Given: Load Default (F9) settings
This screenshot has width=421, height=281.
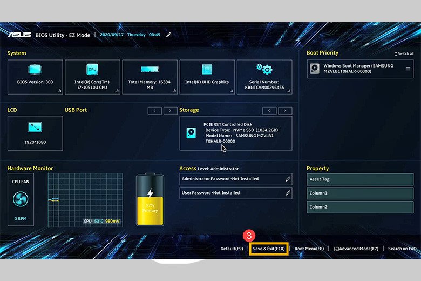Looking at the screenshot, I should [x=232, y=249].
